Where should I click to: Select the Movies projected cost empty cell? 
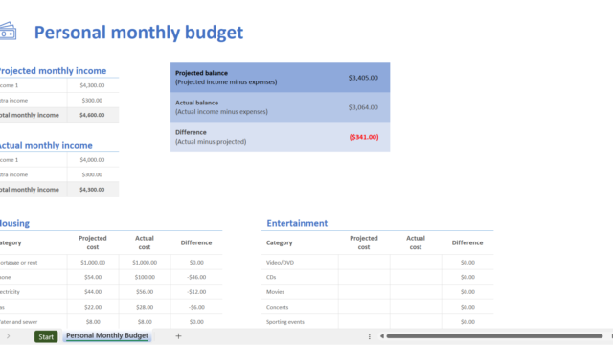(364, 291)
